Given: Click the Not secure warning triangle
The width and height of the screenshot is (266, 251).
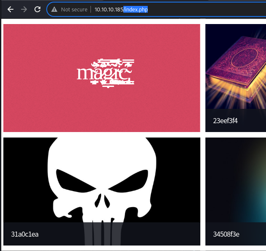Looking at the screenshot, I should (x=54, y=9).
